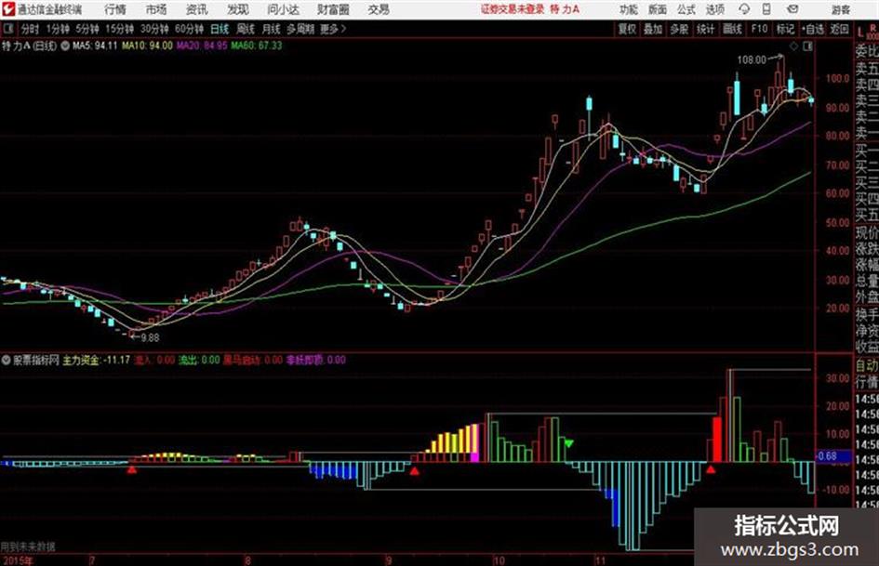Click the 证券交易未登录 login status link
Screen dimensions: 879x566
(x=513, y=9)
